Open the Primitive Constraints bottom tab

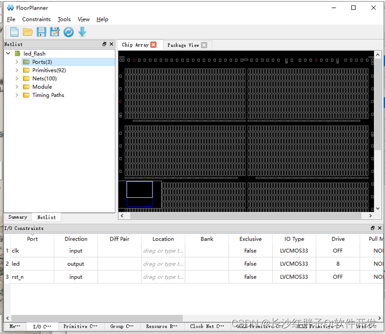click(x=81, y=326)
